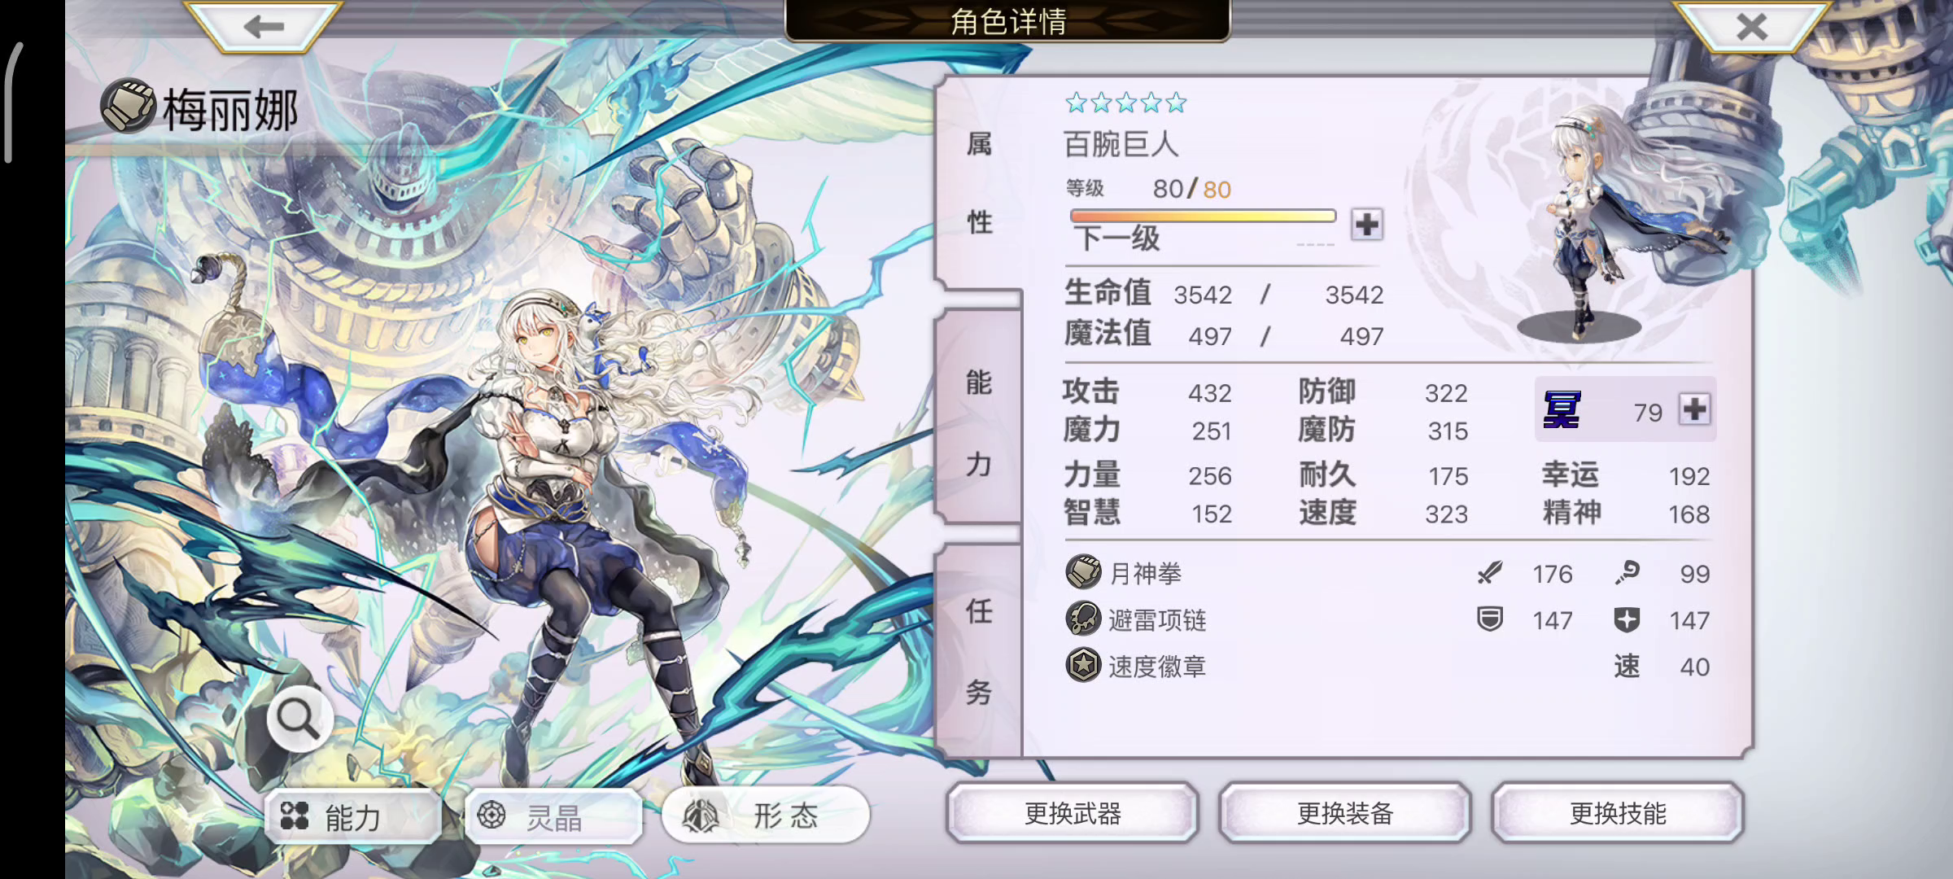This screenshot has width=1953, height=879.
Task: Tap the dark element 冥 icon
Action: [x=1562, y=409]
